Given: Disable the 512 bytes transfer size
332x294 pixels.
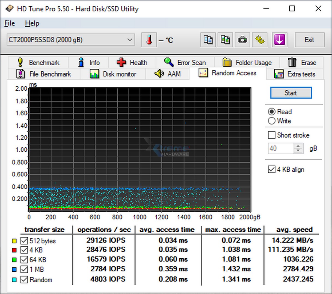Looking at the screenshot, I should click(x=24, y=241).
